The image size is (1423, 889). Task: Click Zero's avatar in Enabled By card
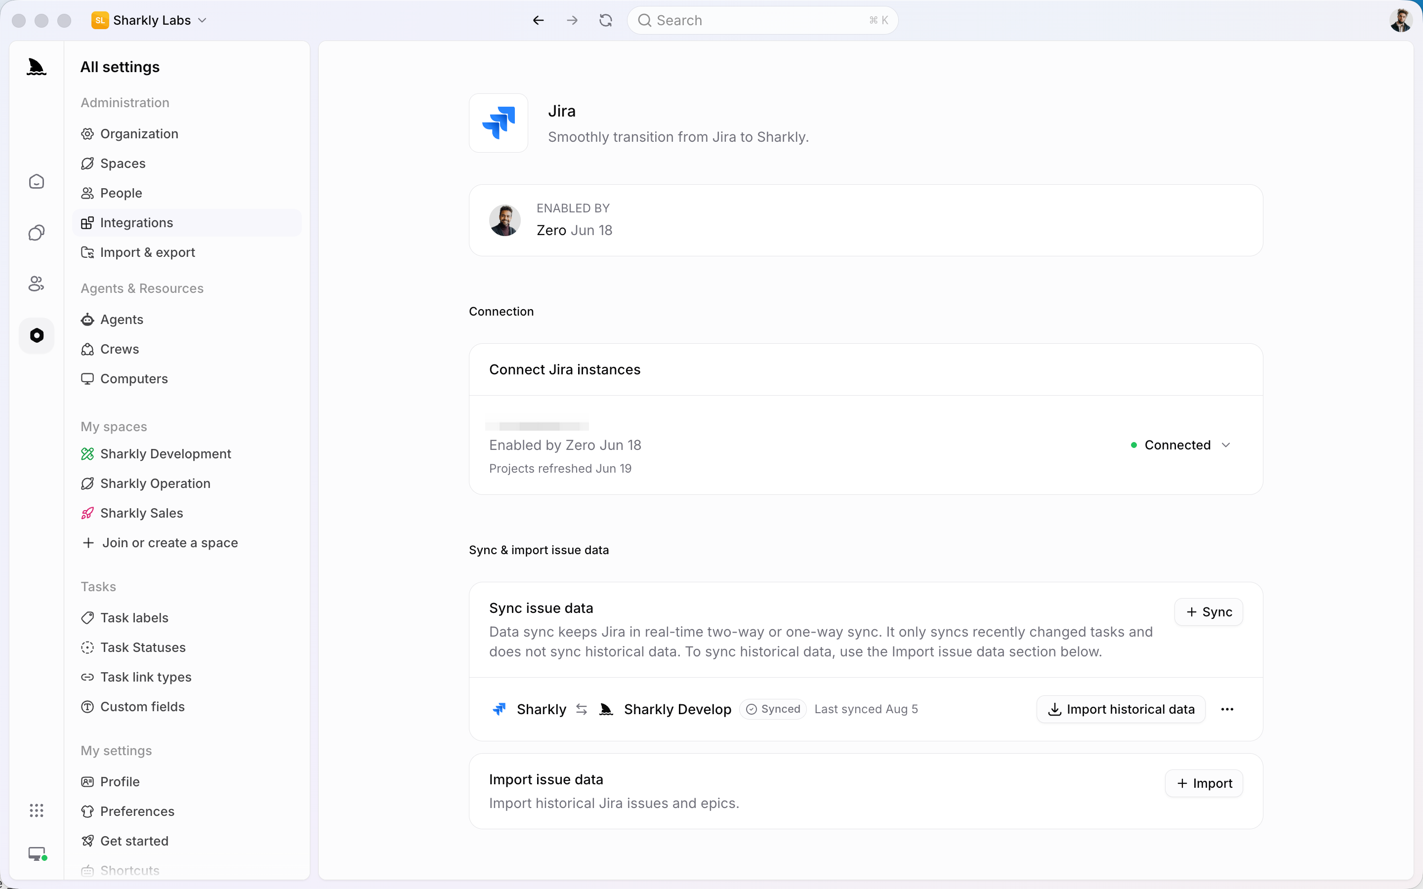pos(504,220)
